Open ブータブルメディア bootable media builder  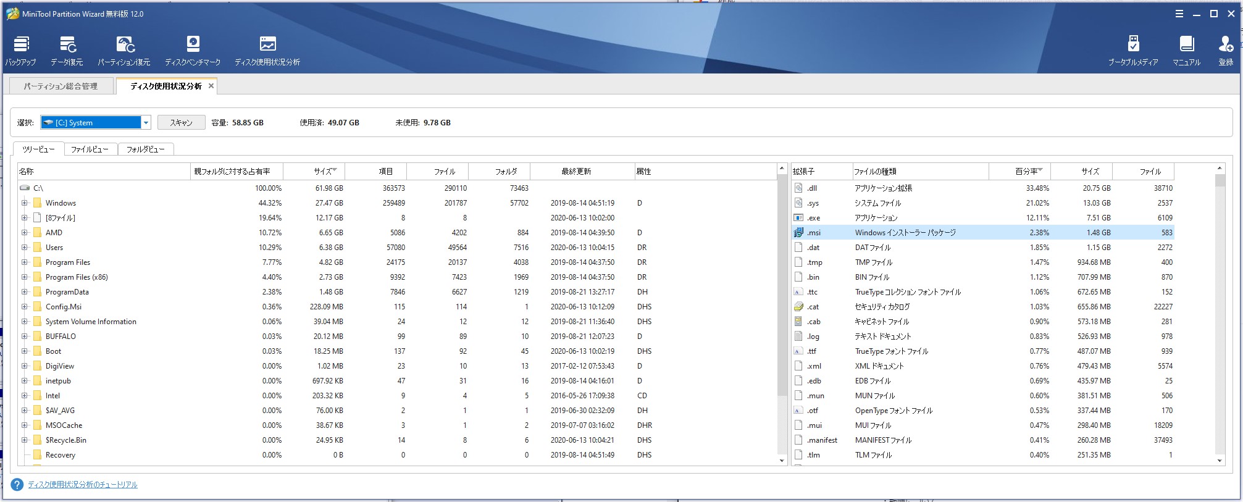click(1133, 51)
